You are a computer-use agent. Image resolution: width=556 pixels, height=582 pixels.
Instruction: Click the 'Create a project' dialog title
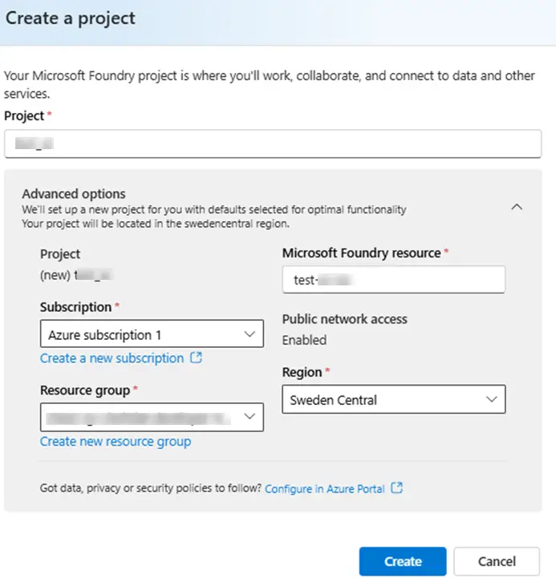pos(71,18)
